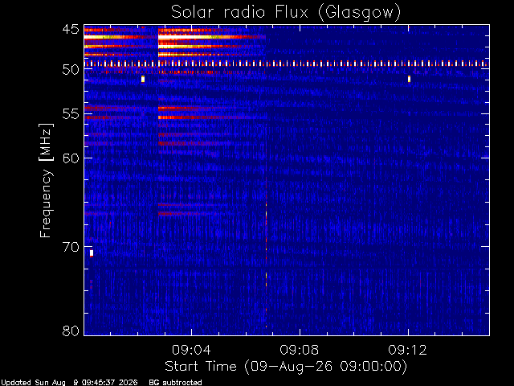Click the 70 MHz frequency label
The width and height of the screenshot is (514, 386).
tap(71, 247)
